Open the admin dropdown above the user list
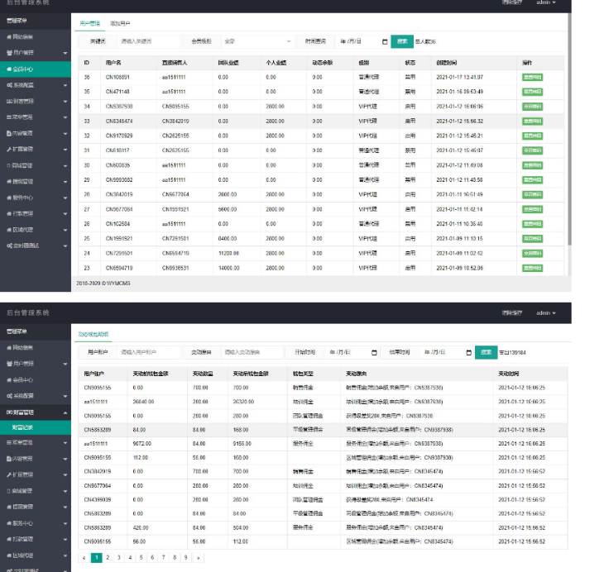 [545, 3]
